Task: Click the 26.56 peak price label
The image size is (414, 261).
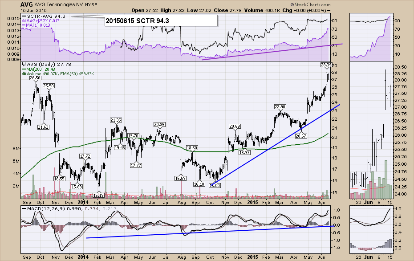Action: click(35, 78)
